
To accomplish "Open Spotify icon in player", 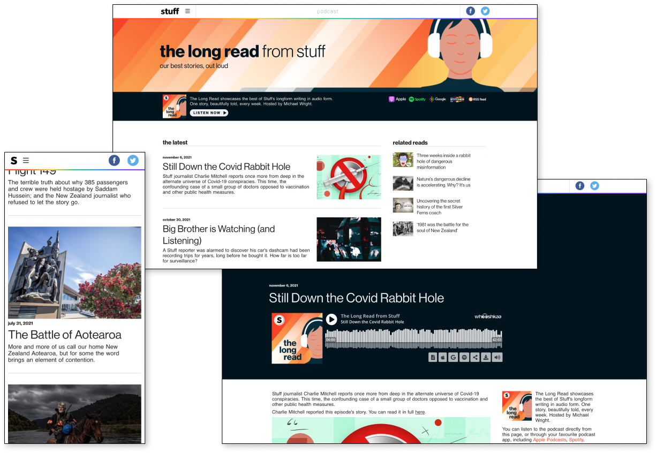I will tap(464, 357).
